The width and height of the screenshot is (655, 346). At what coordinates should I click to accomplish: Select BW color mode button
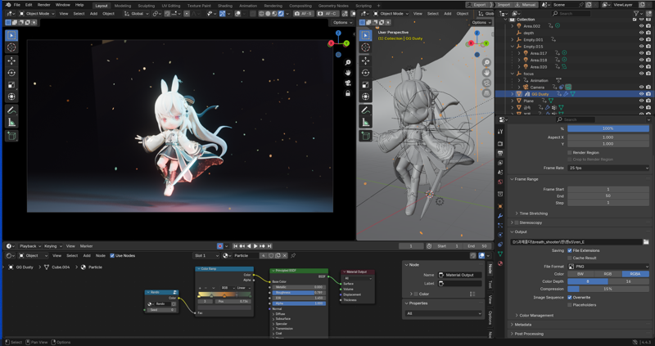coord(580,274)
